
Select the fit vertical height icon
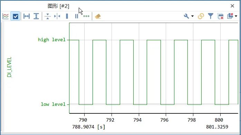tap(36, 16)
